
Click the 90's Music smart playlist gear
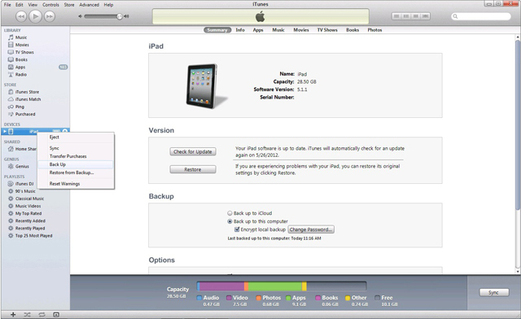click(11, 191)
